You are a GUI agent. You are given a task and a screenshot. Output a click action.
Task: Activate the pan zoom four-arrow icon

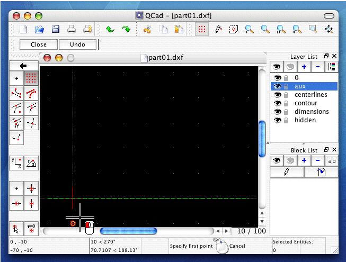(x=329, y=29)
